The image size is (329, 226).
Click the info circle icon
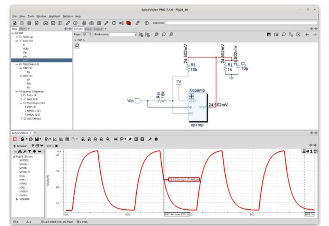tap(75, 23)
